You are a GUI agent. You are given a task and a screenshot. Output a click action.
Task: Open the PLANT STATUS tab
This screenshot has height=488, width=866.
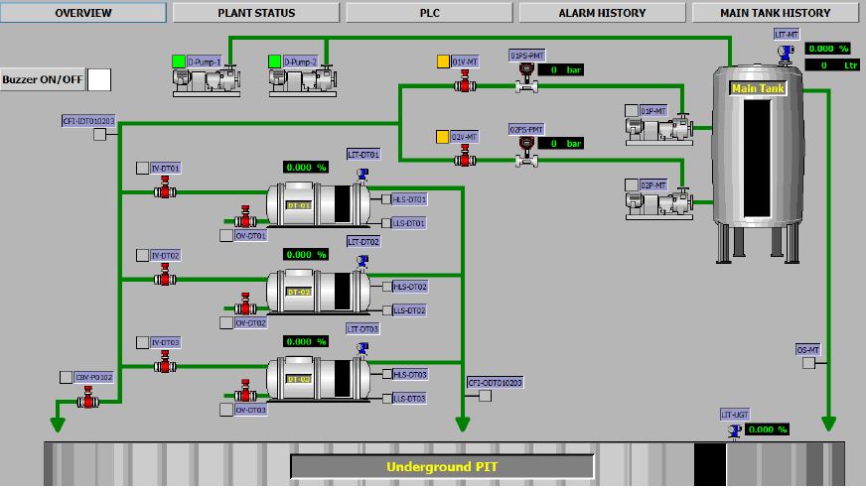(x=256, y=13)
